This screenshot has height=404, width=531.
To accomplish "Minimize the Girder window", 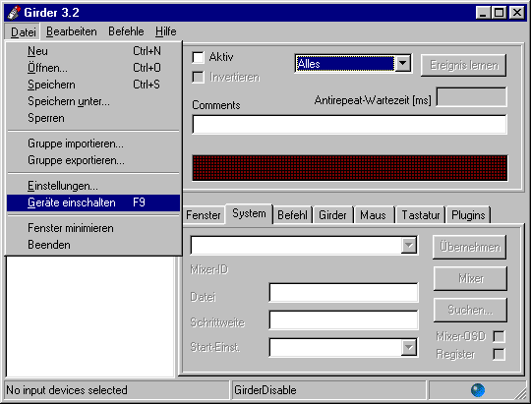I will pyautogui.click(x=483, y=13).
